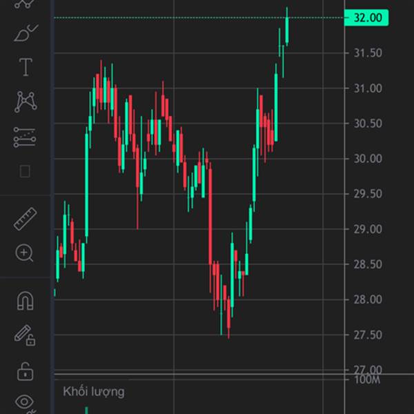Click the 31.50 price axis label

point(368,53)
